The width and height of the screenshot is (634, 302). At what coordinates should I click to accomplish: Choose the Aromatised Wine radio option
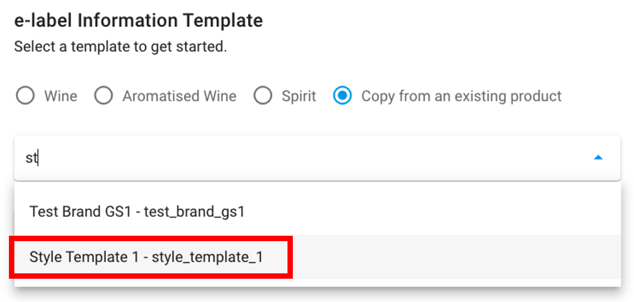point(104,96)
